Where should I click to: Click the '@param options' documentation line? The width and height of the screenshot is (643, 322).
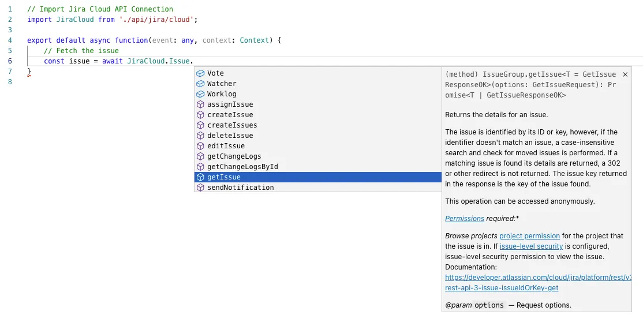coord(508,305)
